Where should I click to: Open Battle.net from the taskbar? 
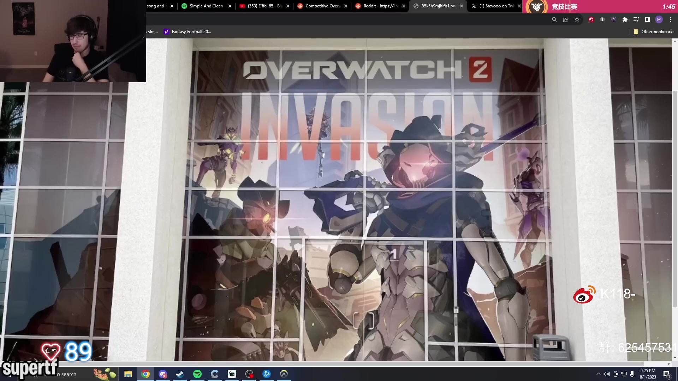pos(267,374)
